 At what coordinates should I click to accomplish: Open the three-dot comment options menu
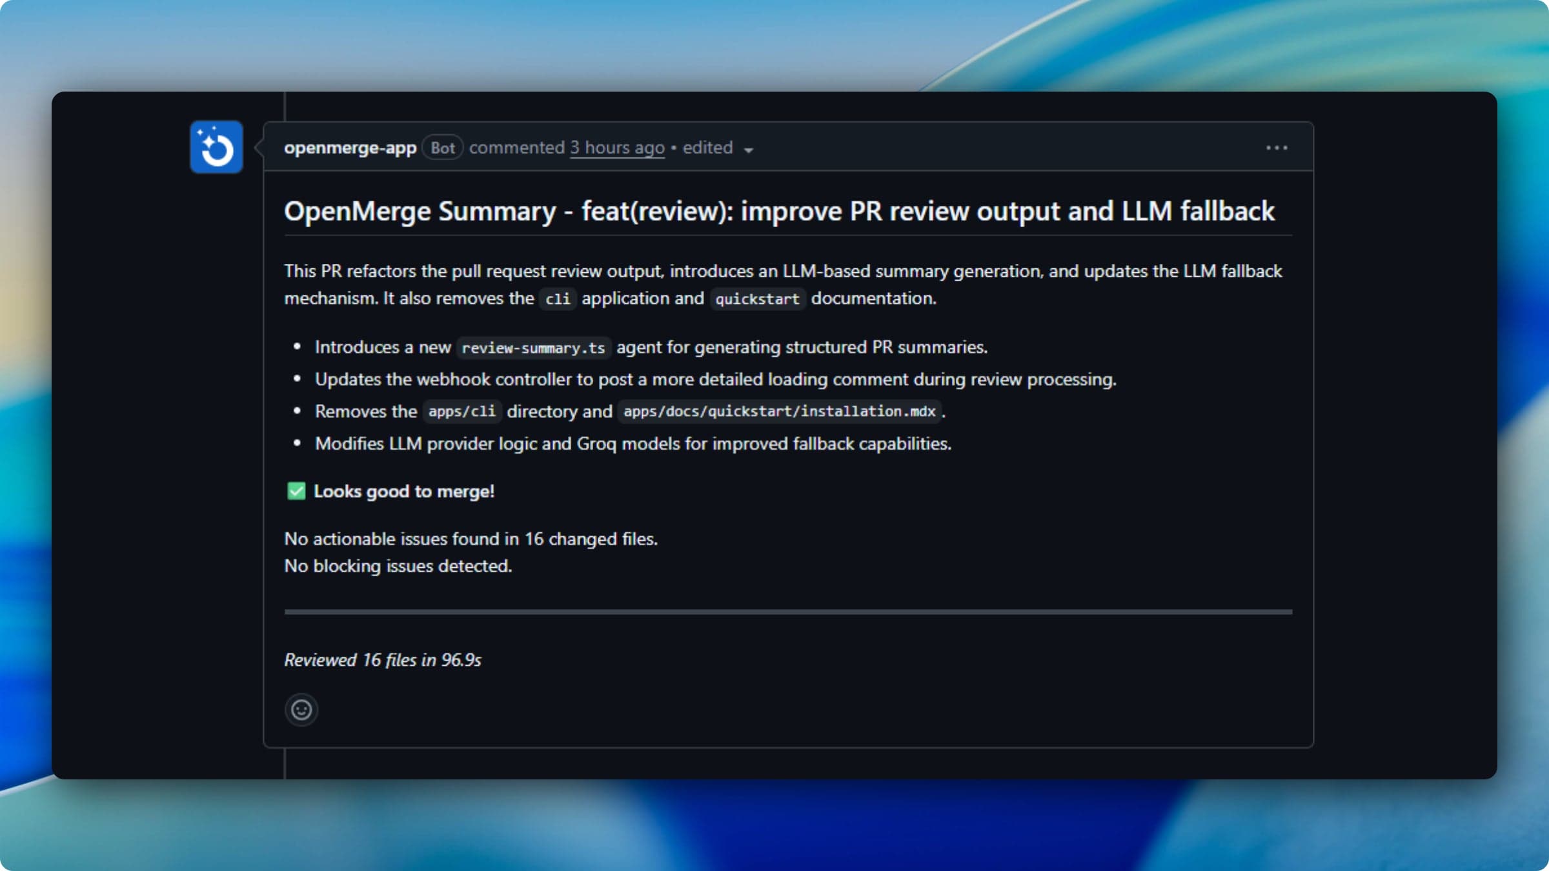(1277, 148)
